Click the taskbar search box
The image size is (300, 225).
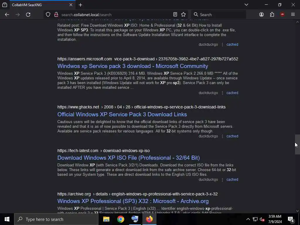(56, 219)
